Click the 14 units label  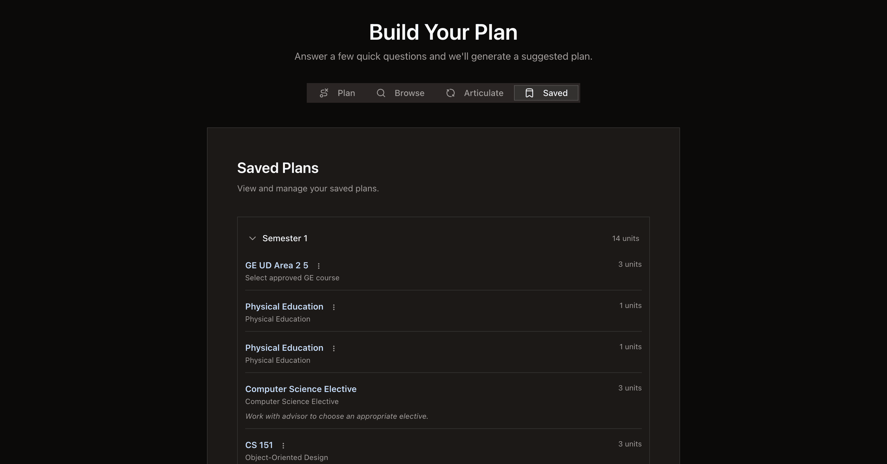click(625, 238)
